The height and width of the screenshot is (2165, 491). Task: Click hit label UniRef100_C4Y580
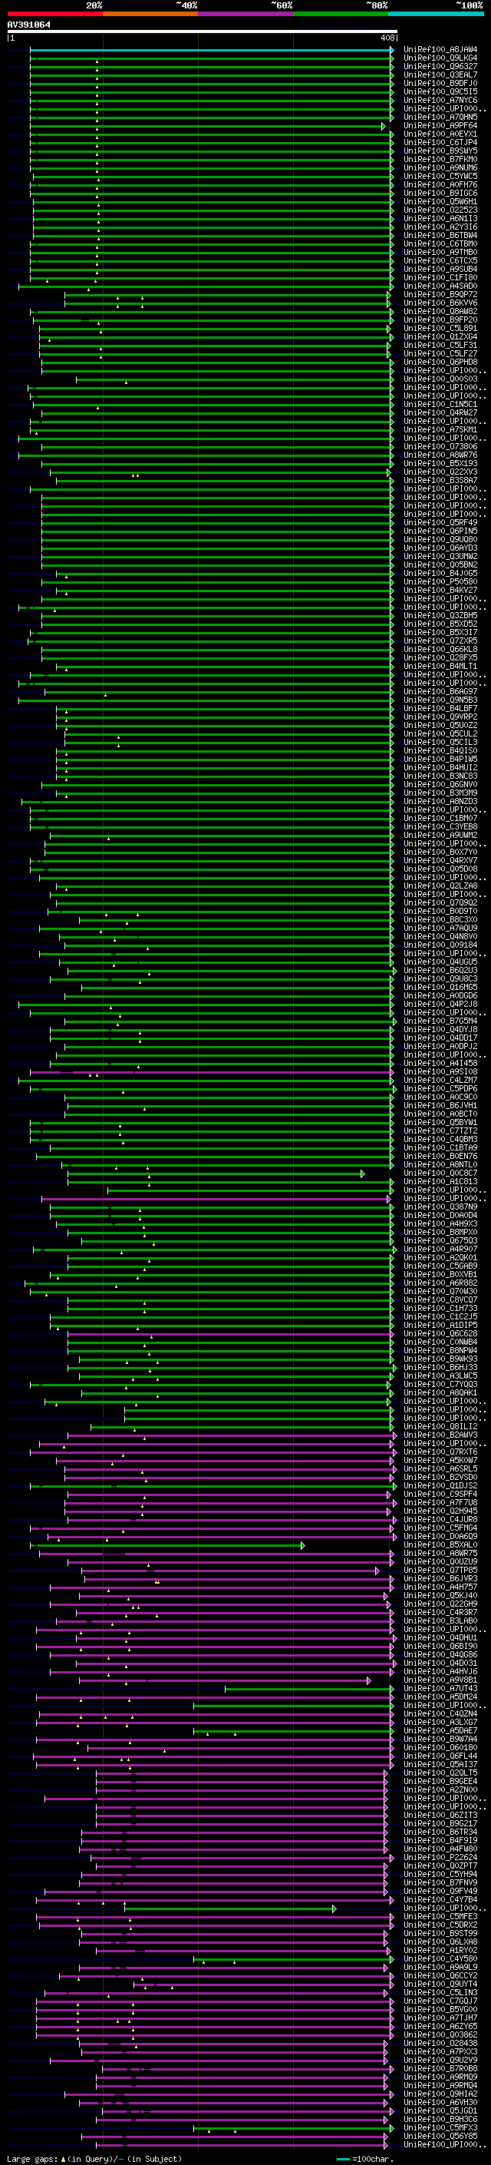click(x=440, y=1959)
